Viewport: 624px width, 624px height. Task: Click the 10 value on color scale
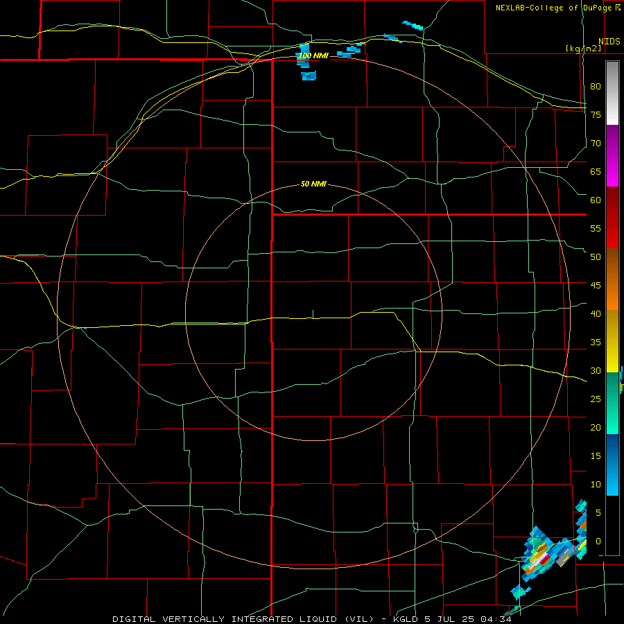596,485
